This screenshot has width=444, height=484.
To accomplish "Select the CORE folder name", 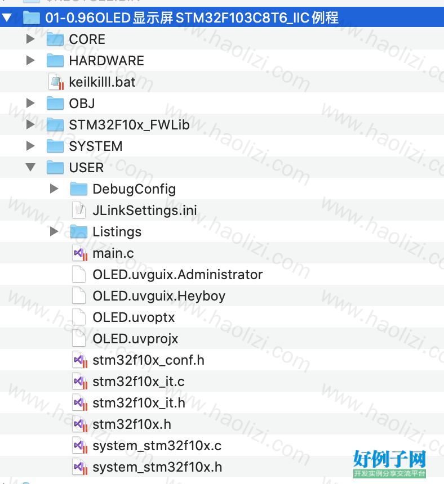I will 87,39.
